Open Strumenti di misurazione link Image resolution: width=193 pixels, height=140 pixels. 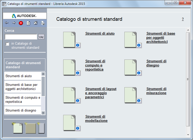(x=156, y=91)
